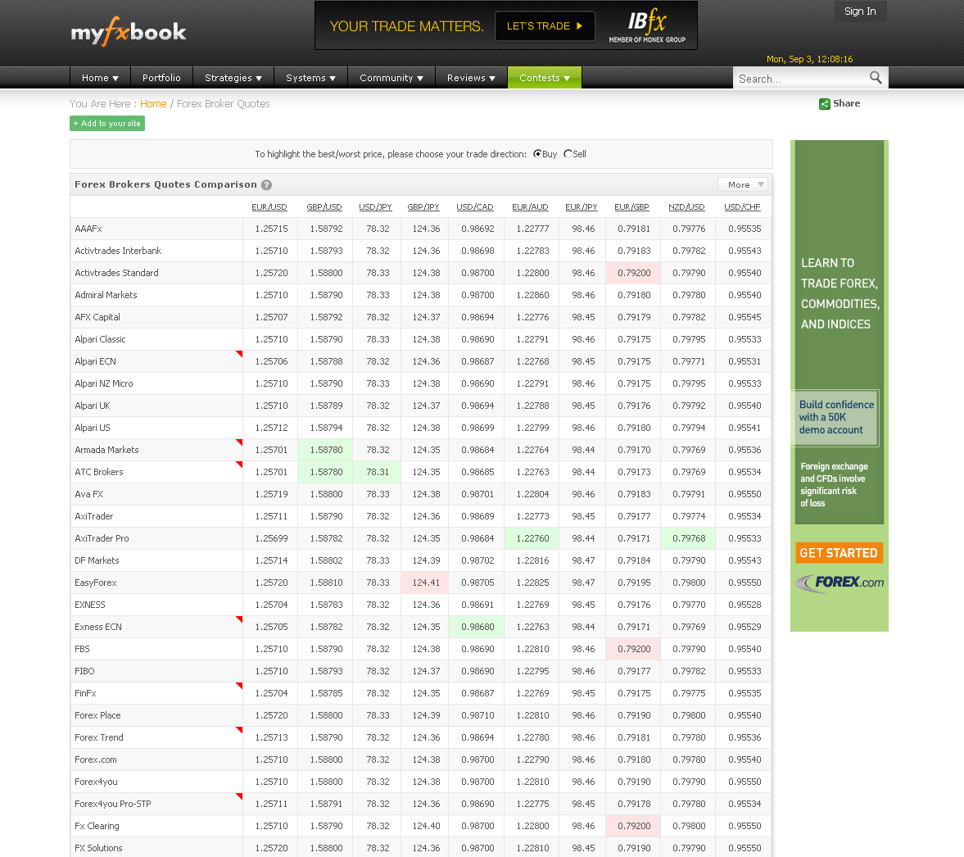Sort by EUR/JPY column

coord(581,206)
